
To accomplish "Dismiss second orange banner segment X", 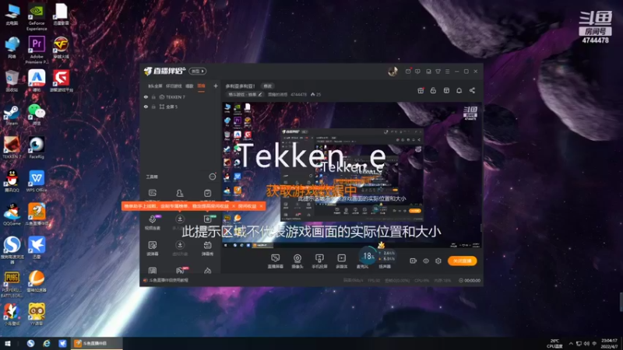I will pyautogui.click(x=261, y=206).
